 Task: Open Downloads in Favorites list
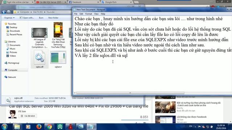pyautogui.click(x=13, y=31)
